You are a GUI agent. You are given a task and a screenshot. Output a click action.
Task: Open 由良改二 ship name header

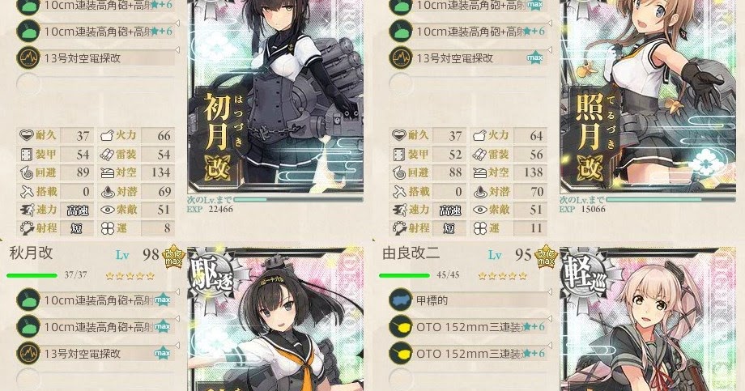[411, 253]
